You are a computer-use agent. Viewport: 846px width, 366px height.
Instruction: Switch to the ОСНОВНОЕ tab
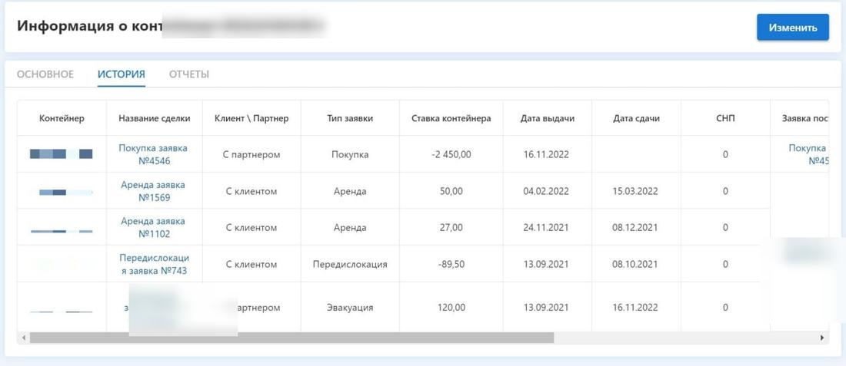tap(45, 74)
